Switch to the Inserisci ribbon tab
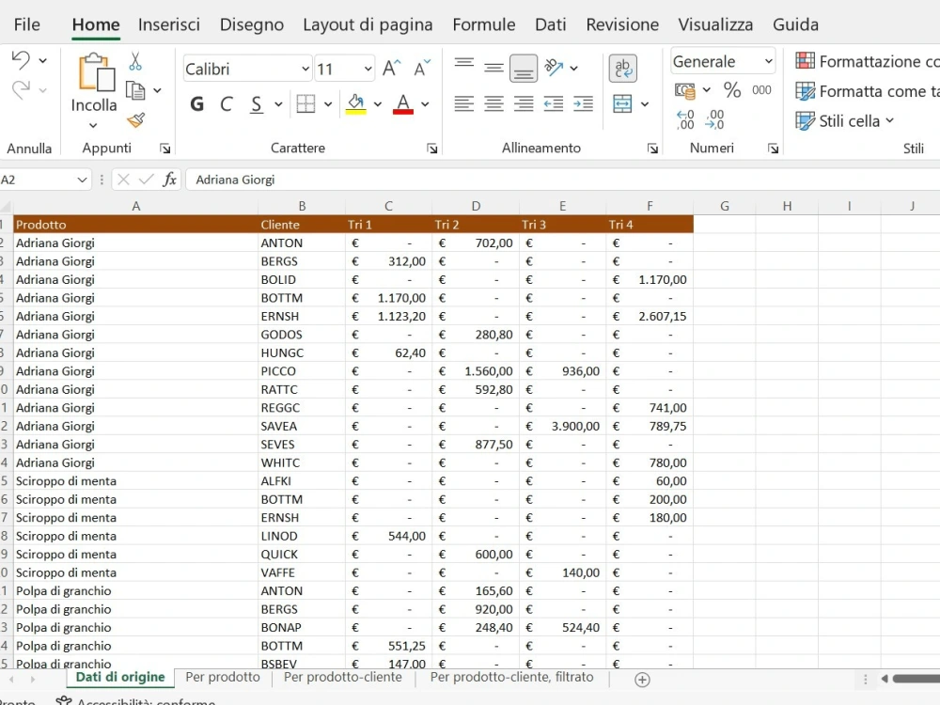 point(169,24)
